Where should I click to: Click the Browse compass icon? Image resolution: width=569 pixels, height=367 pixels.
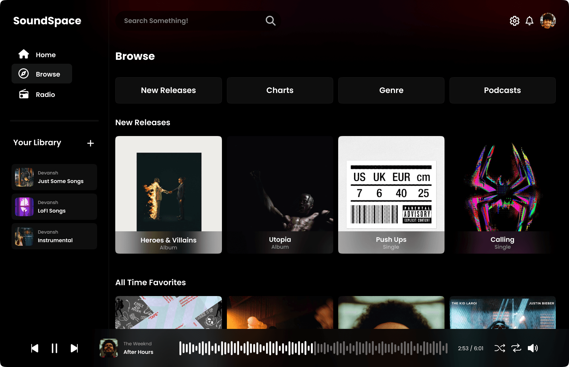pyautogui.click(x=23, y=74)
